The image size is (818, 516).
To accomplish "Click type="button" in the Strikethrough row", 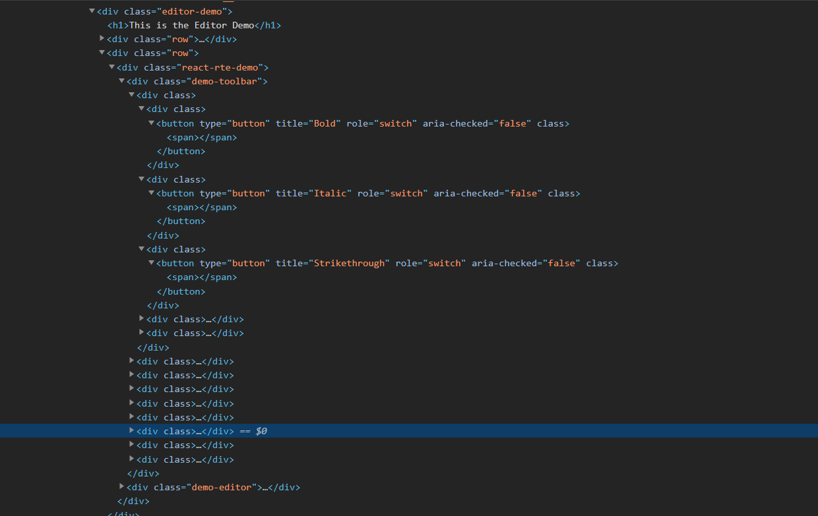I will [235, 263].
